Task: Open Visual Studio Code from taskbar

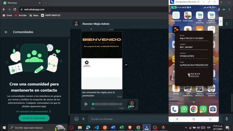Action: point(96,128)
